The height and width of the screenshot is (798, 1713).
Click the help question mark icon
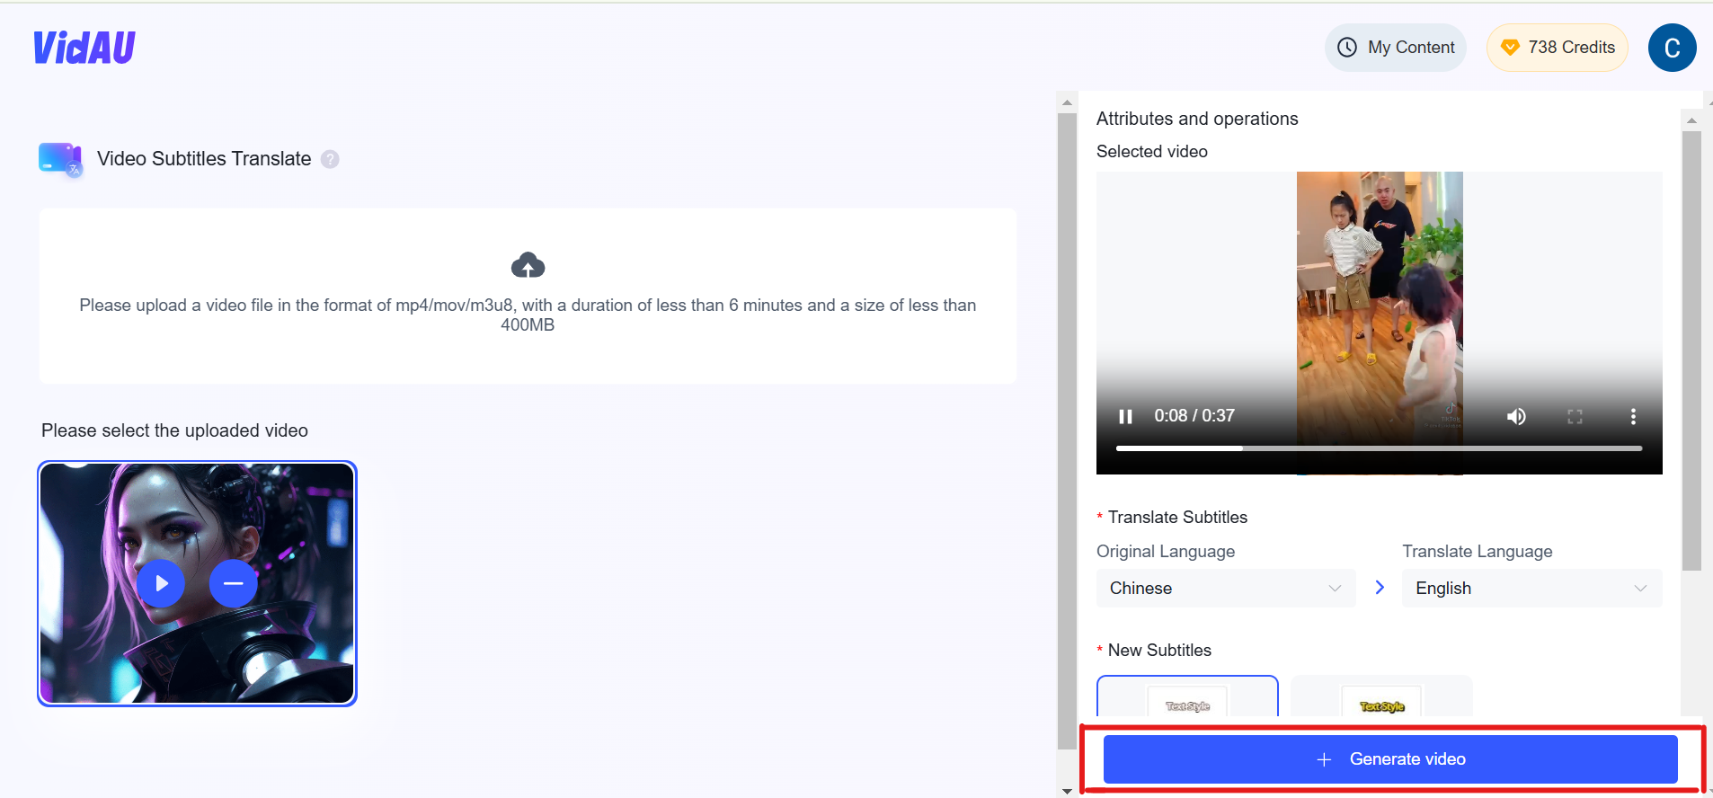pos(330,159)
